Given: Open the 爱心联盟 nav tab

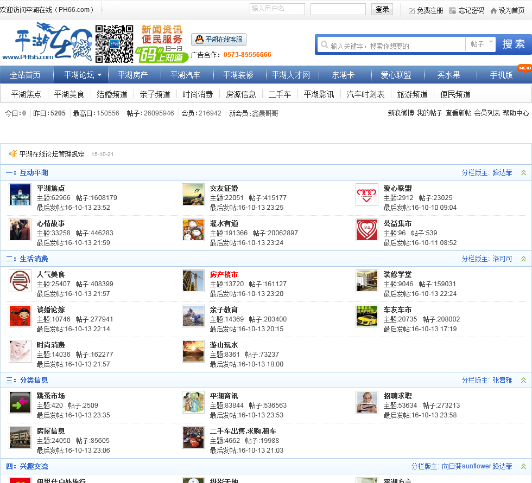Looking at the screenshot, I should pyautogui.click(x=396, y=75).
